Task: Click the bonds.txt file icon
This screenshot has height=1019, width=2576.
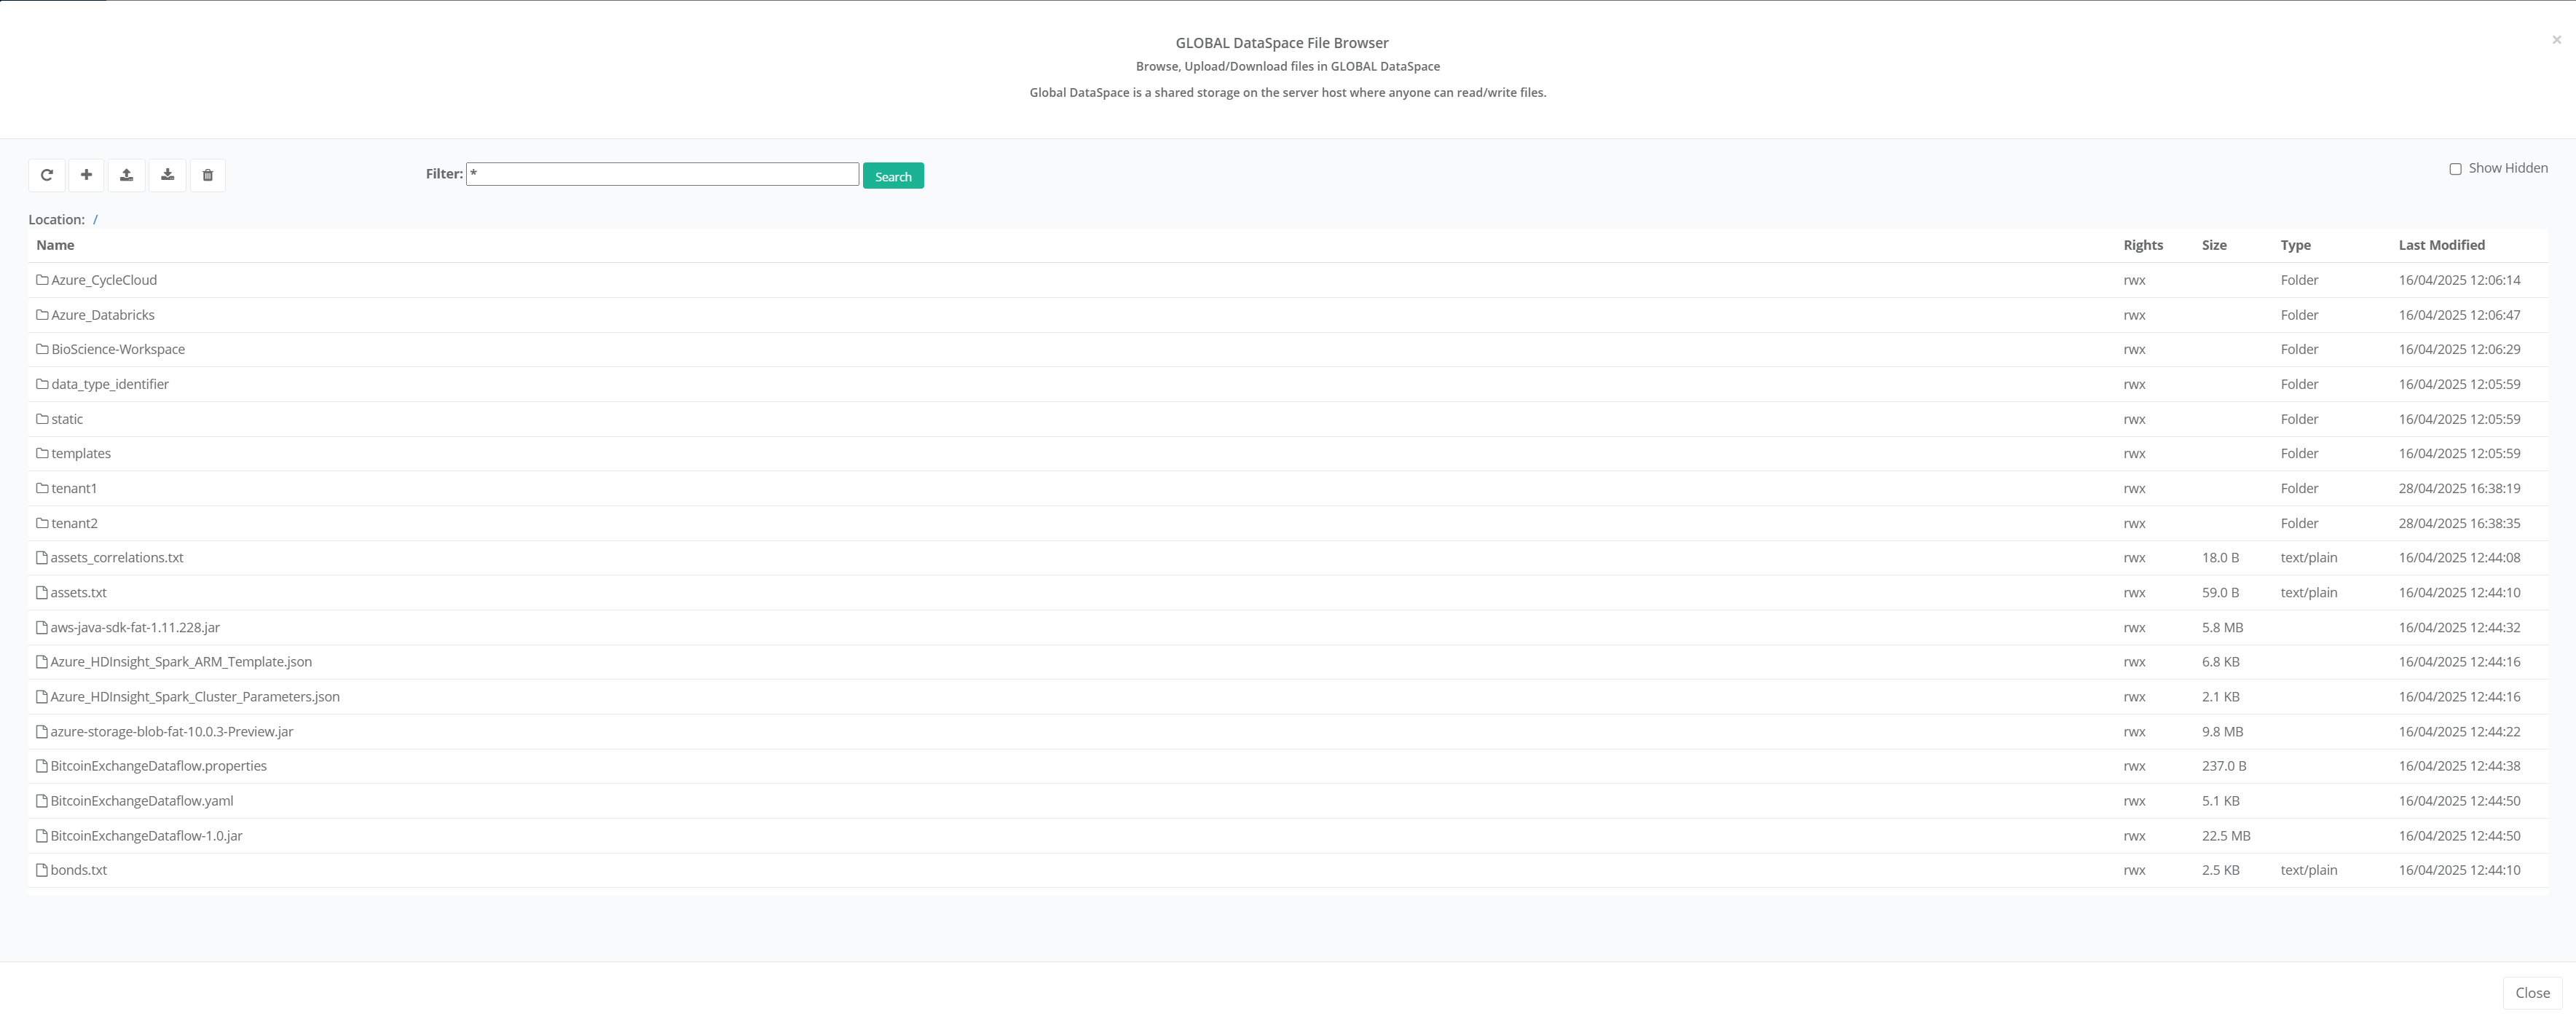Action: tap(42, 870)
